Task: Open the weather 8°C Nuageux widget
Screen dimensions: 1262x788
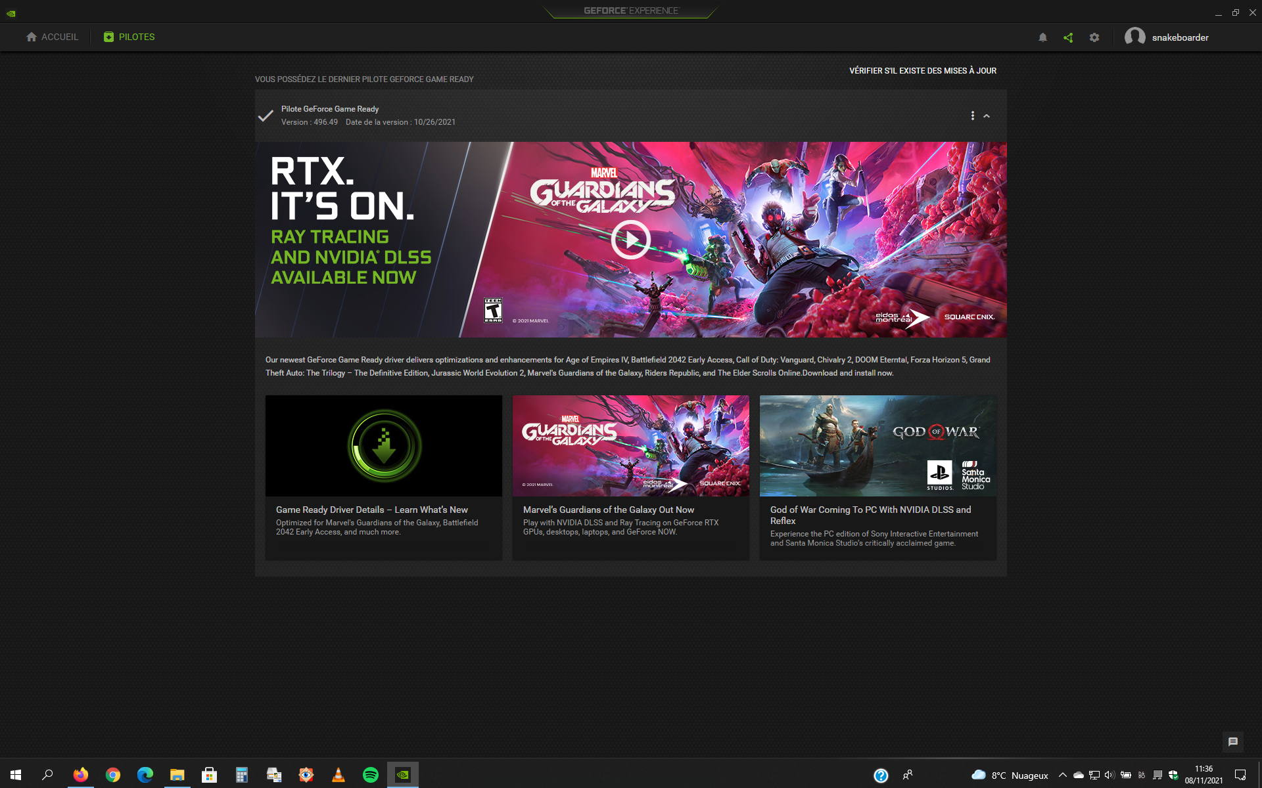Action: click(x=1010, y=775)
